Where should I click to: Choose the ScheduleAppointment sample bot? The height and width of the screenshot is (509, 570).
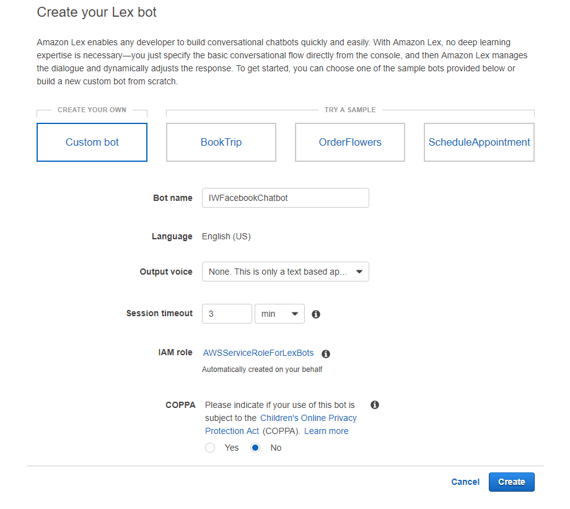click(x=479, y=142)
